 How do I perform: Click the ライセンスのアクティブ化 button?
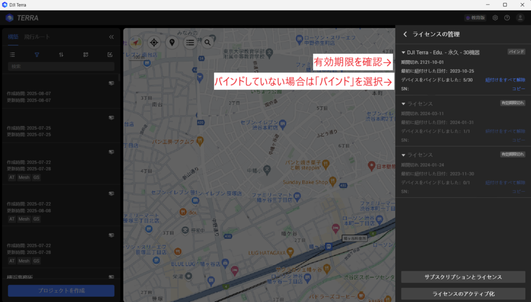tap(463, 294)
